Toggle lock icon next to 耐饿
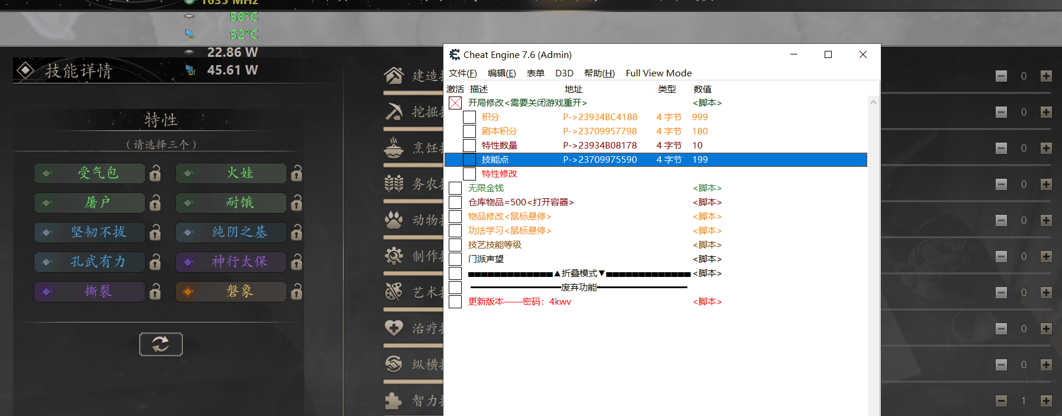The width and height of the screenshot is (1062, 416). pos(297,202)
